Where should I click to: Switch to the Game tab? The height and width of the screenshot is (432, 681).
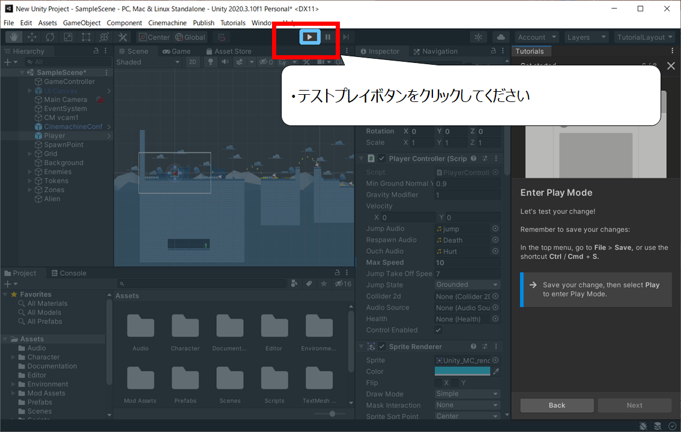pos(177,51)
